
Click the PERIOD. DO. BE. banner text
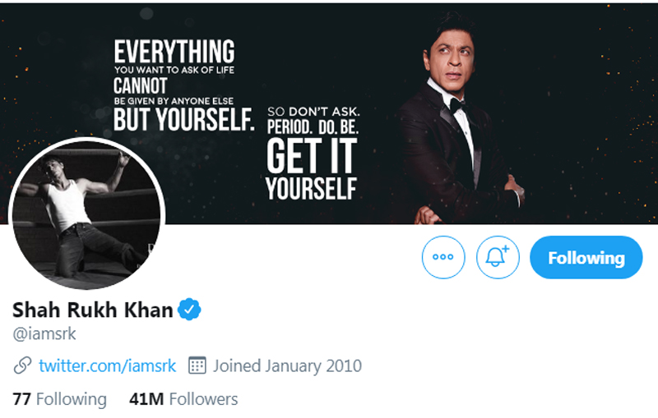point(313,128)
